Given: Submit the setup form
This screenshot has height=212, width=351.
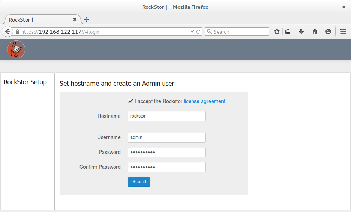Looking at the screenshot, I should point(139,182).
